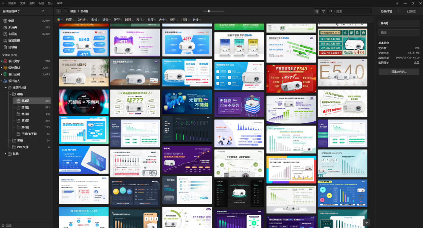Open the 尺寸 filter dropdown
Viewport: 423px width, 228px height.
point(140,20)
